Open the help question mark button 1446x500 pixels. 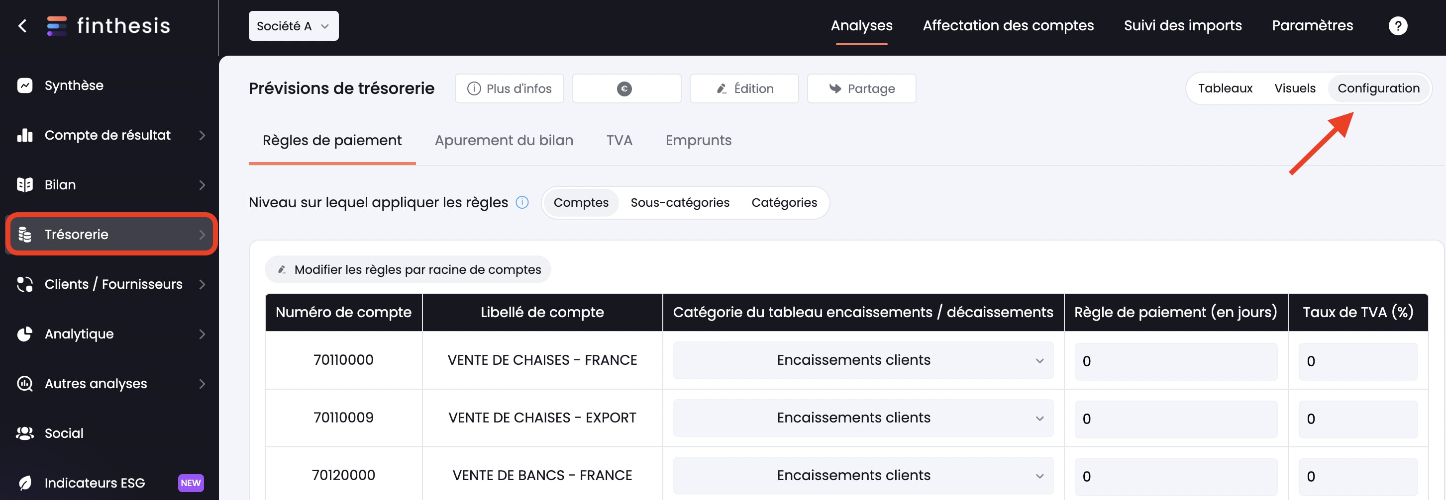(x=1398, y=25)
